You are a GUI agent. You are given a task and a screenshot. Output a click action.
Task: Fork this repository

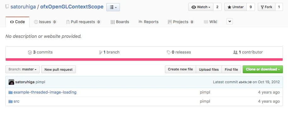point(267,7)
